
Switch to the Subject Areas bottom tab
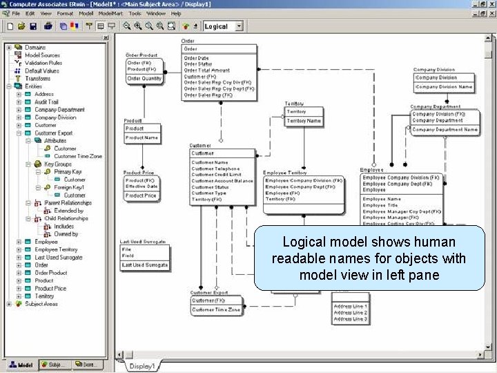[x=55, y=365]
